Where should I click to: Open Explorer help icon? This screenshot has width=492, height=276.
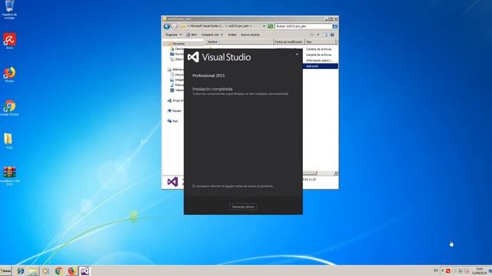(x=332, y=34)
